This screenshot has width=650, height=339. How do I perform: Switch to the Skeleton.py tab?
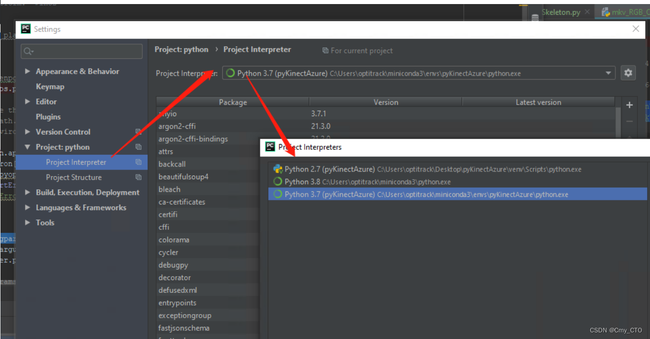tap(560, 12)
